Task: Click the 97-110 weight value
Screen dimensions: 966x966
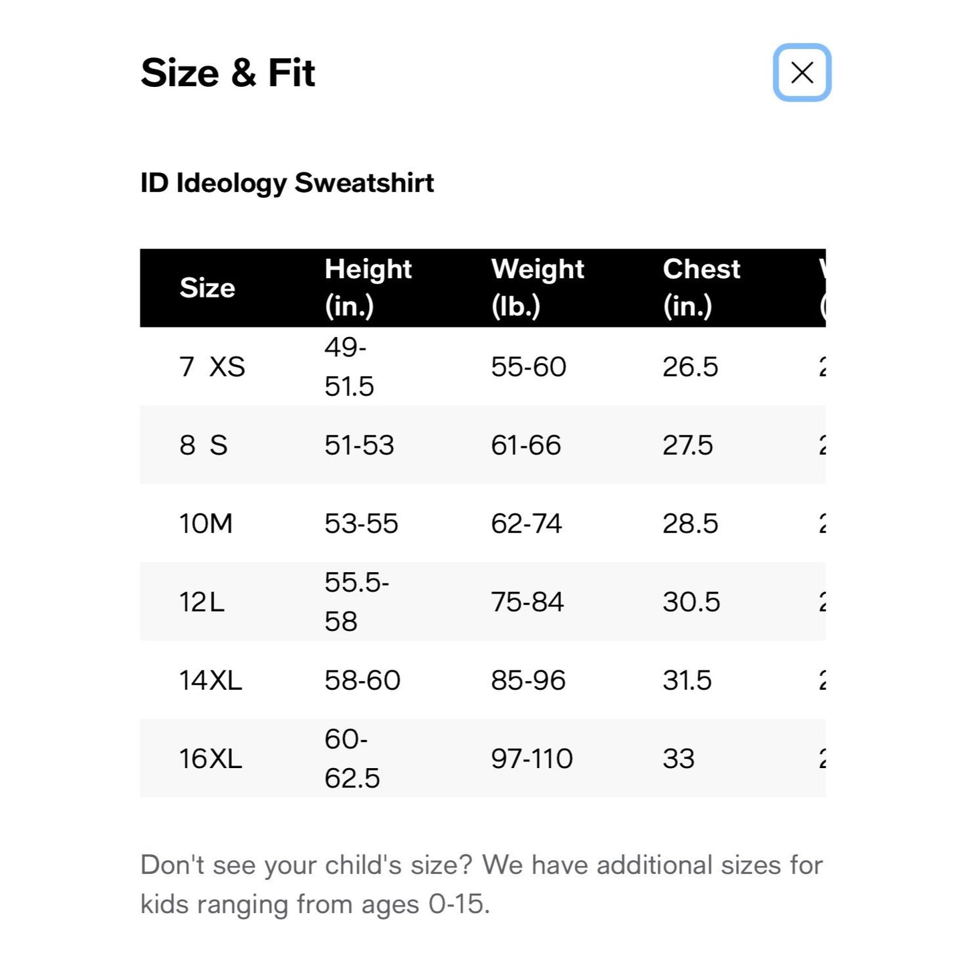Action: point(532,759)
